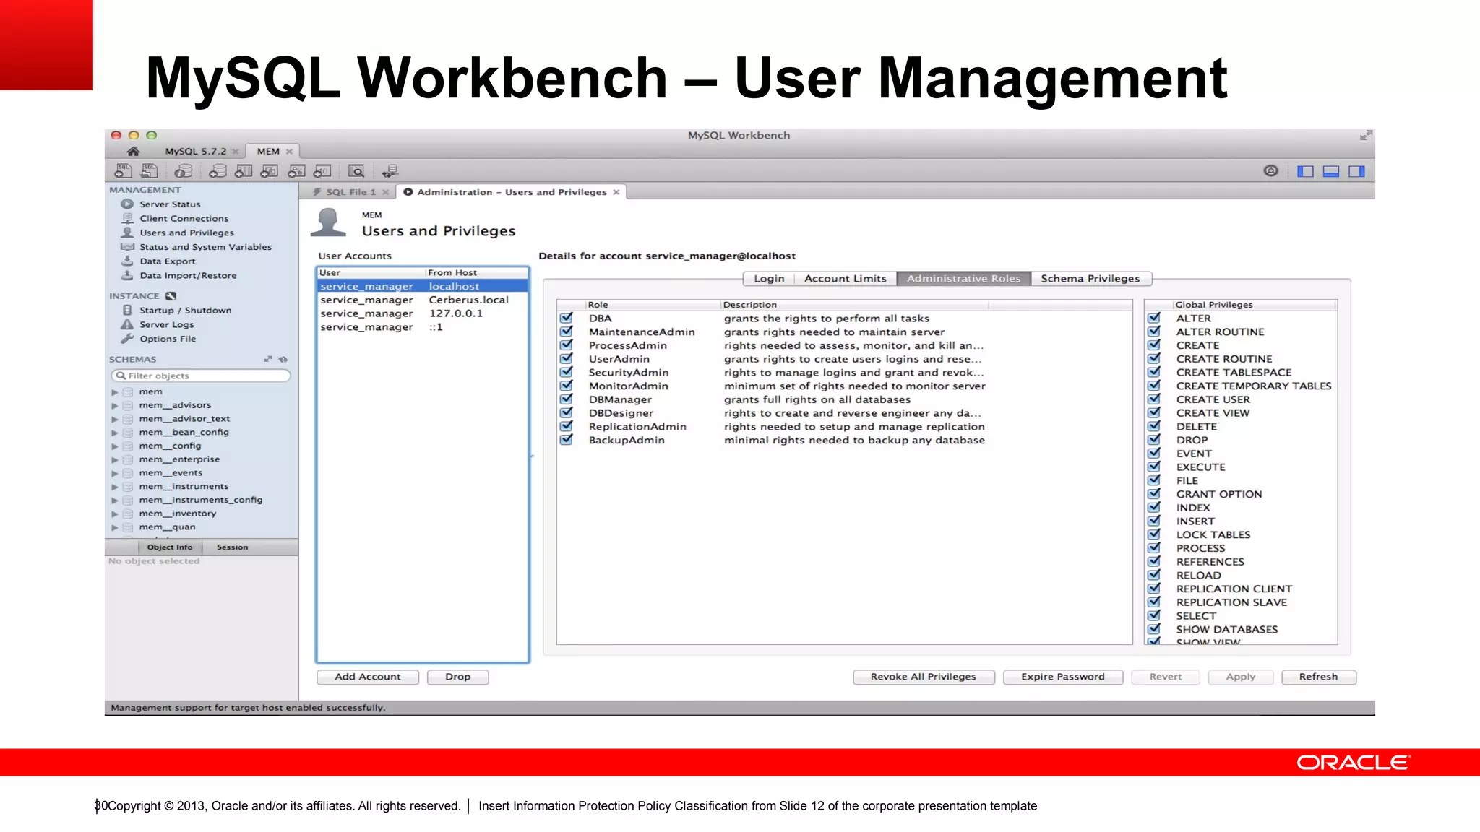Select service_manager at Cerberus.local account
The image size is (1480, 832).
tap(423, 300)
